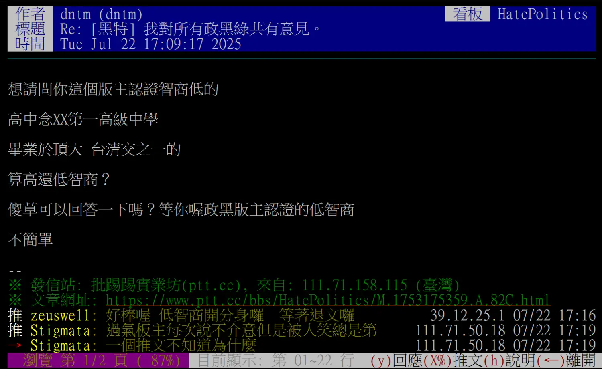The width and height of the screenshot is (602, 369).
Task: Select the HatePolitics board name
Action: [543, 14]
